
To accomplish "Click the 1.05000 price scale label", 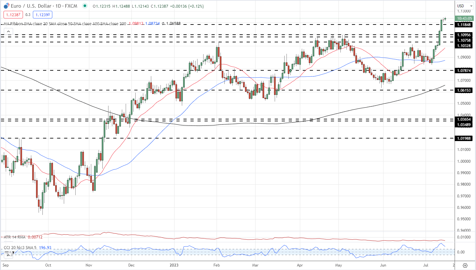I will [x=464, y=103].
